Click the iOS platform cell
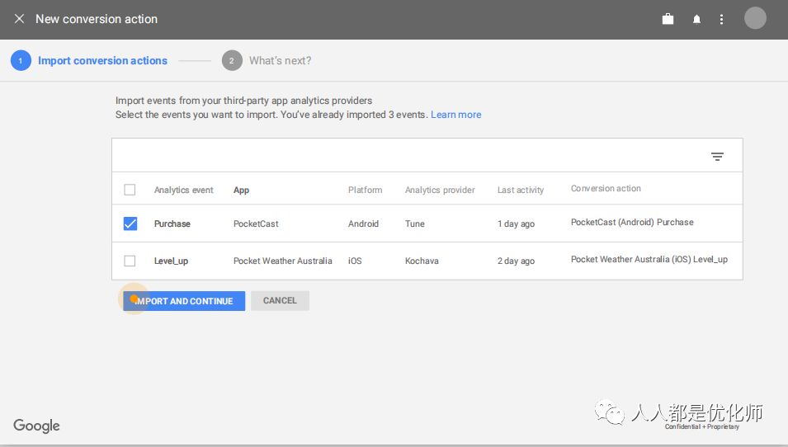Screen dimensions: 788x447 (355, 261)
